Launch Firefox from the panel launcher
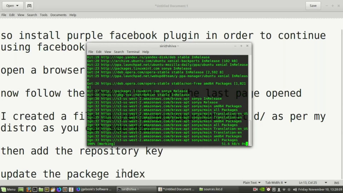This screenshot has height=193, width=343. [29, 190]
